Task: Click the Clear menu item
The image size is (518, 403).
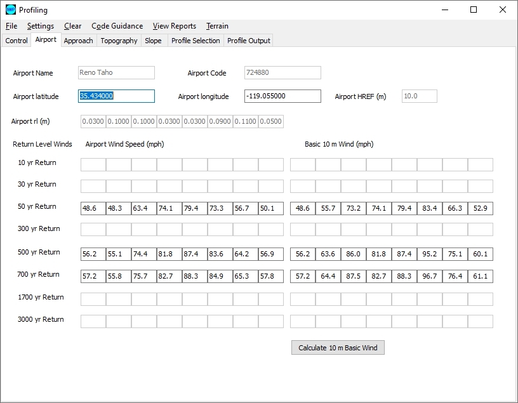Action: (73, 26)
